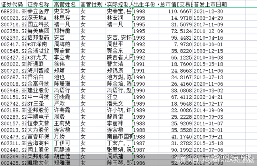
Task: Click the controller cell 李丽萍
Action: pyautogui.click(x=119, y=123)
